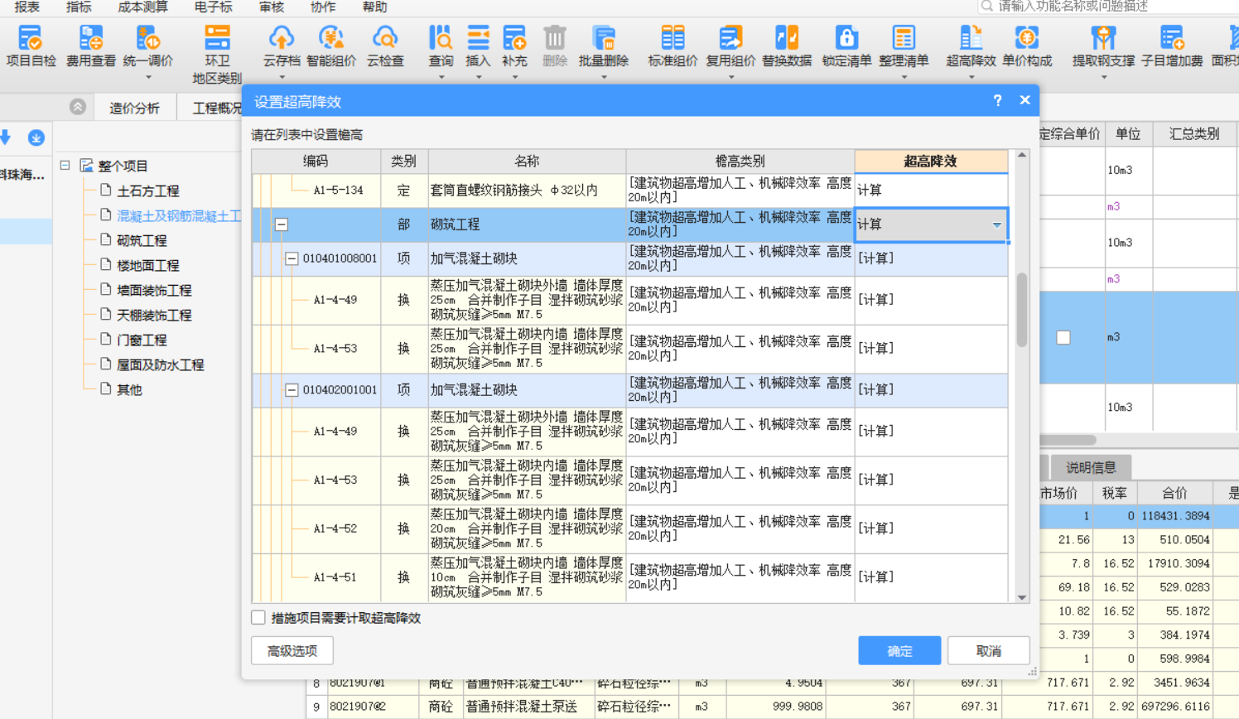The width and height of the screenshot is (1239, 719).
Task: Open dropdown arrow under 提取钢支撑
Action: tap(1104, 78)
